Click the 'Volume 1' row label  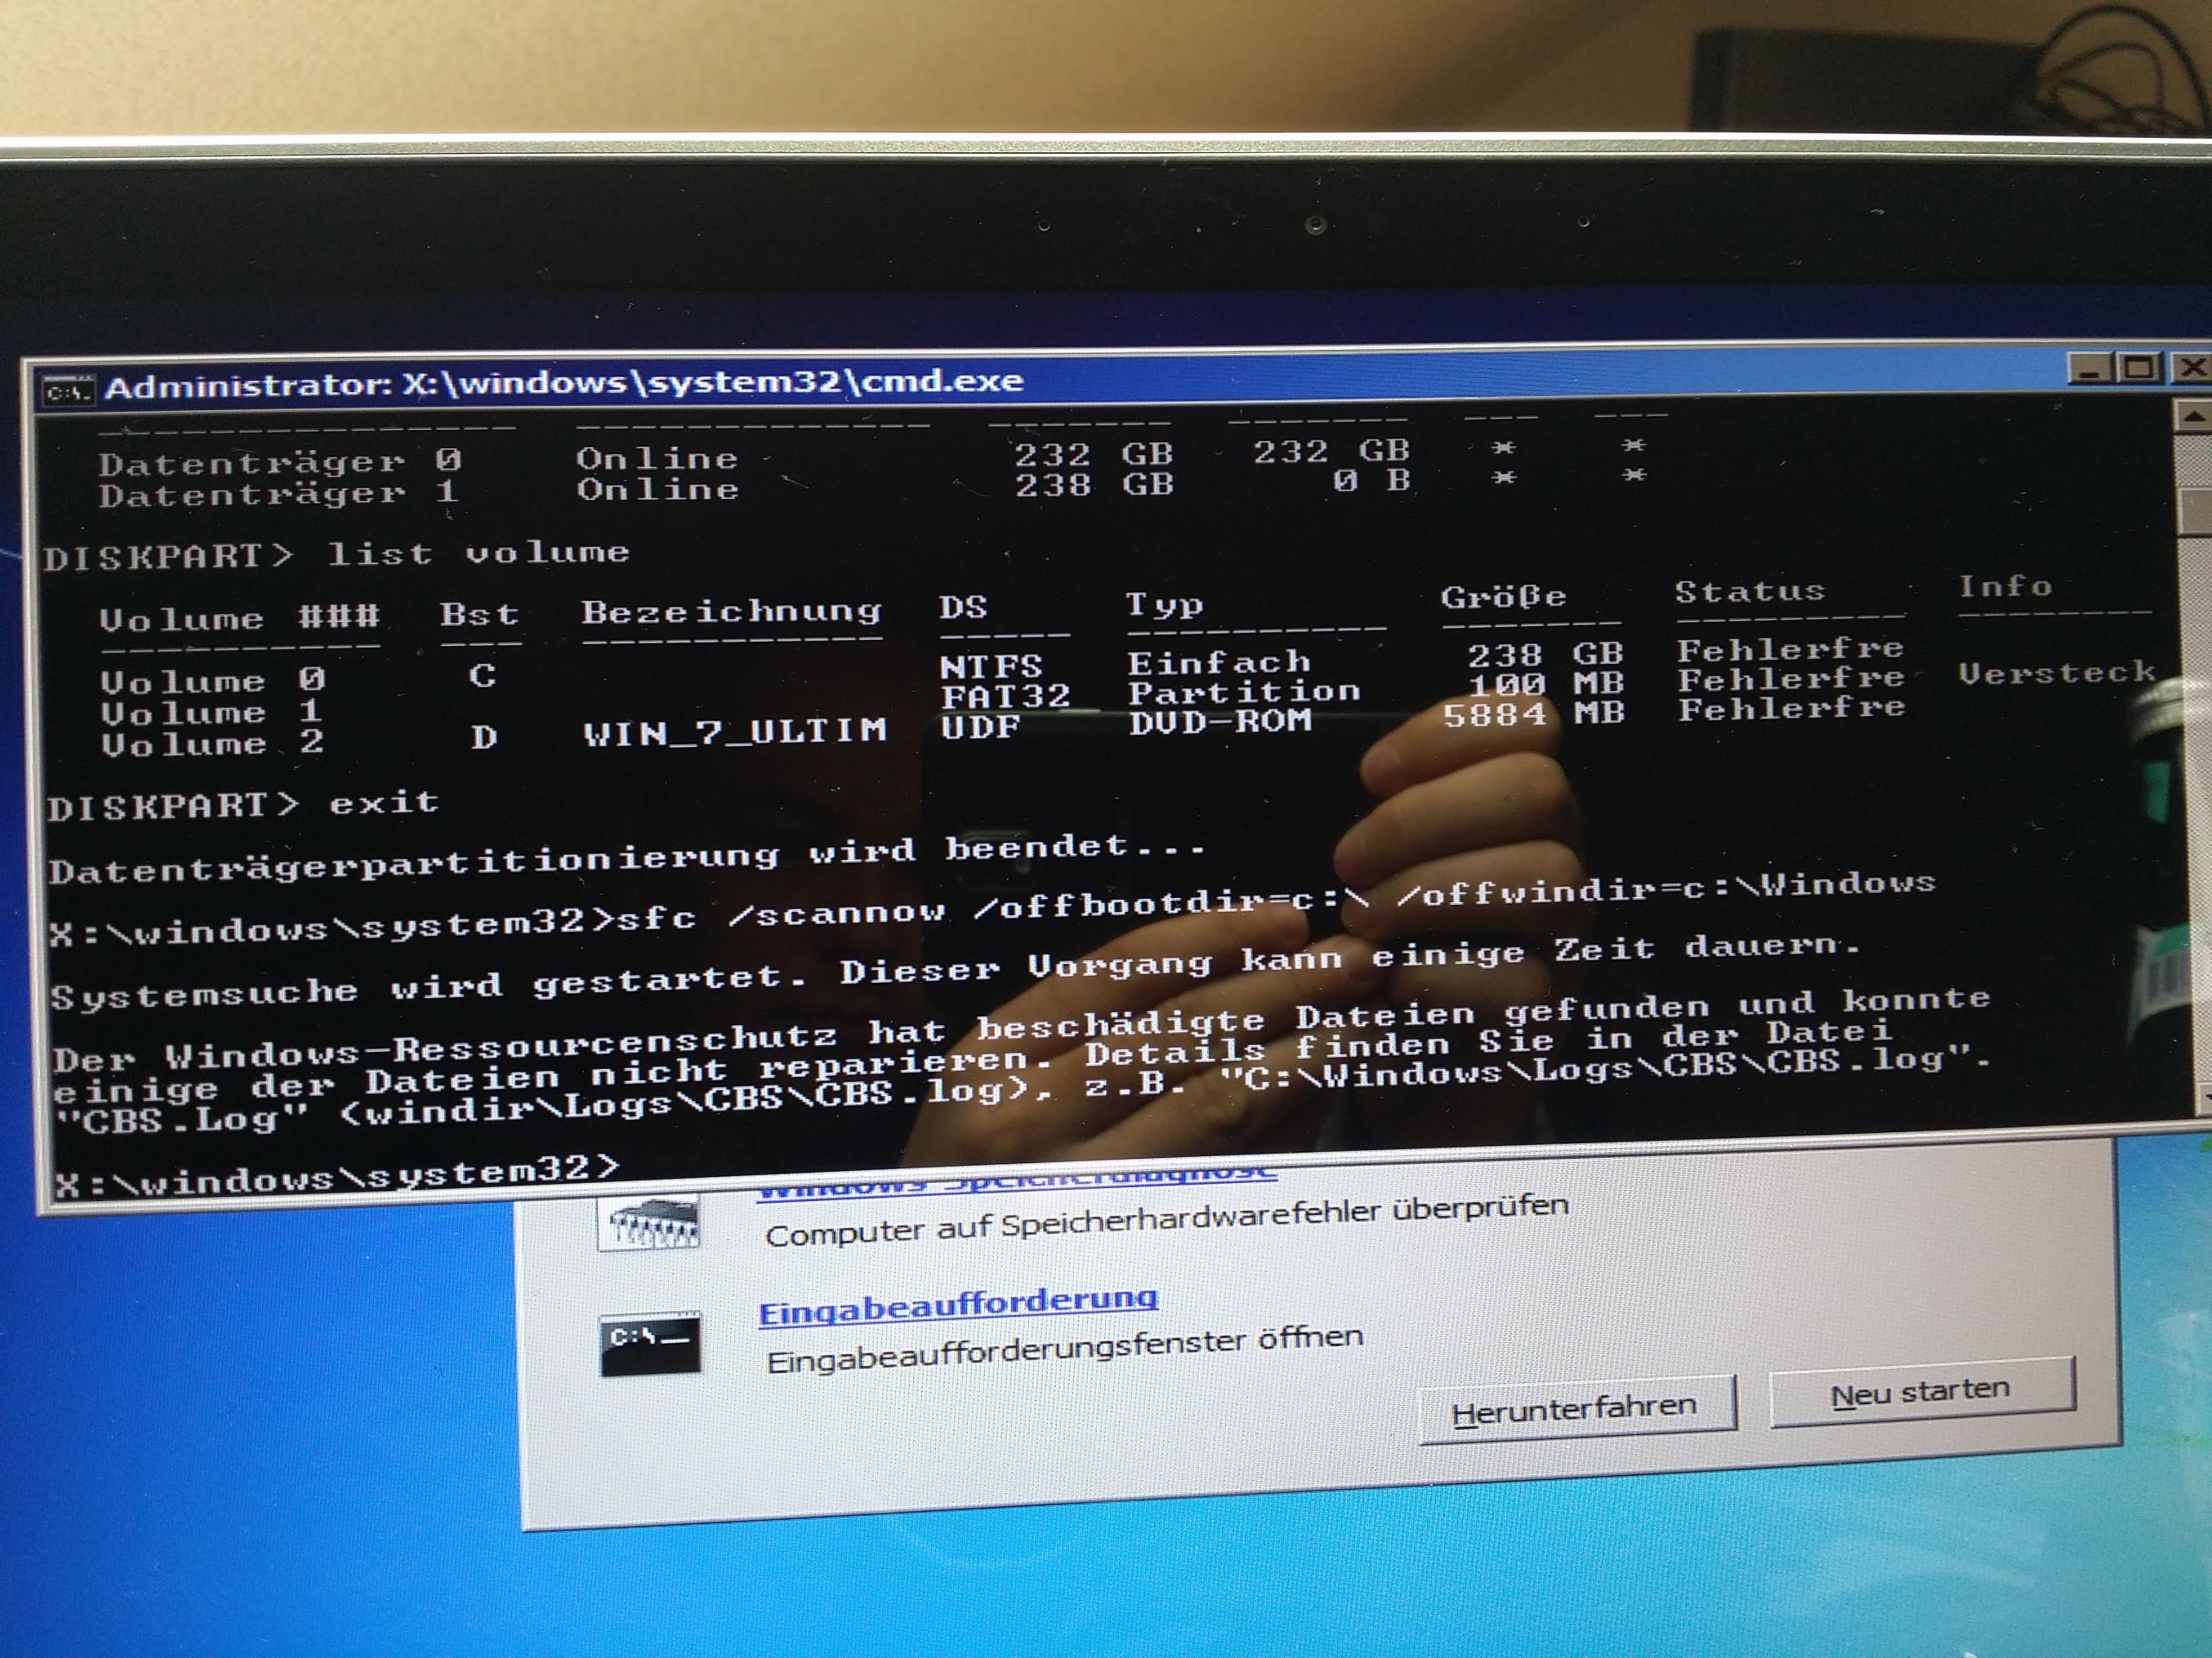coord(212,712)
